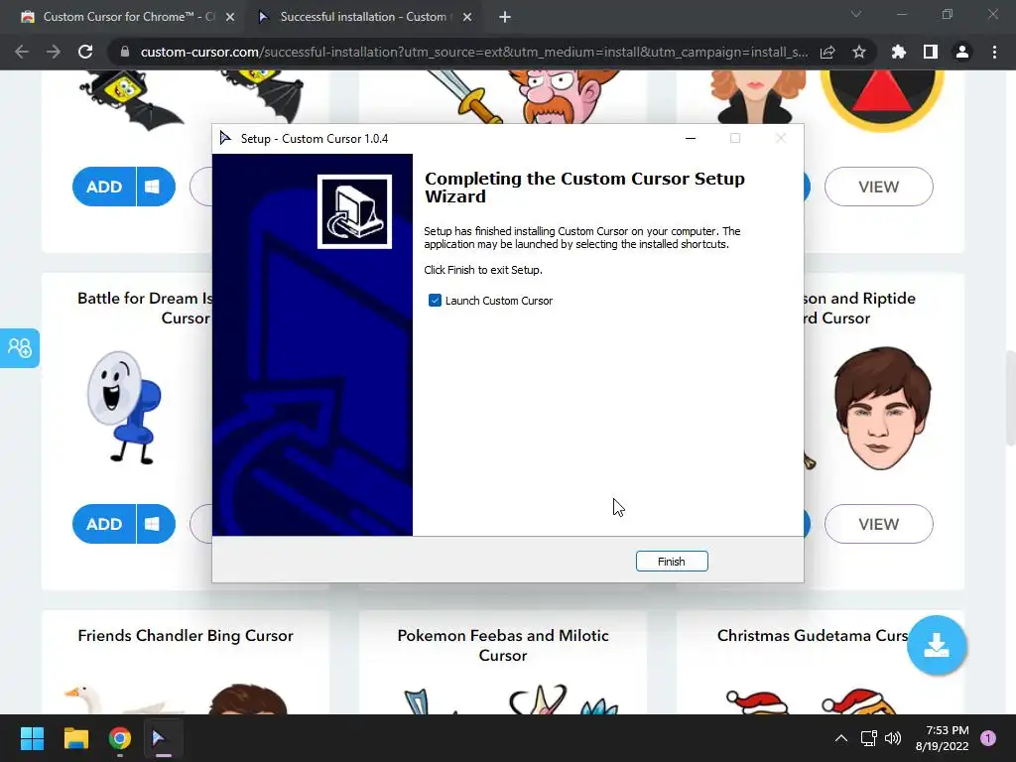Click ADD for Battle for Dream Island cursor
Viewport: 1016px width, 762px height.
[x=104, y=524]
